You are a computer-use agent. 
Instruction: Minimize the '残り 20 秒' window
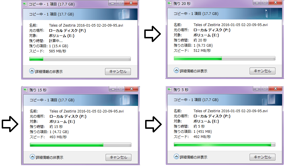click(257, 3)
